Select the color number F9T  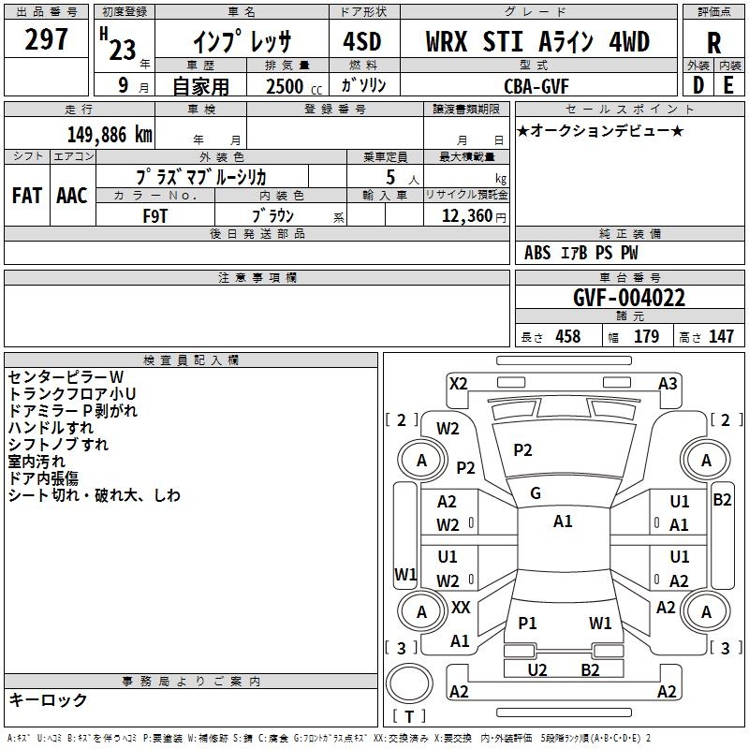155,216
